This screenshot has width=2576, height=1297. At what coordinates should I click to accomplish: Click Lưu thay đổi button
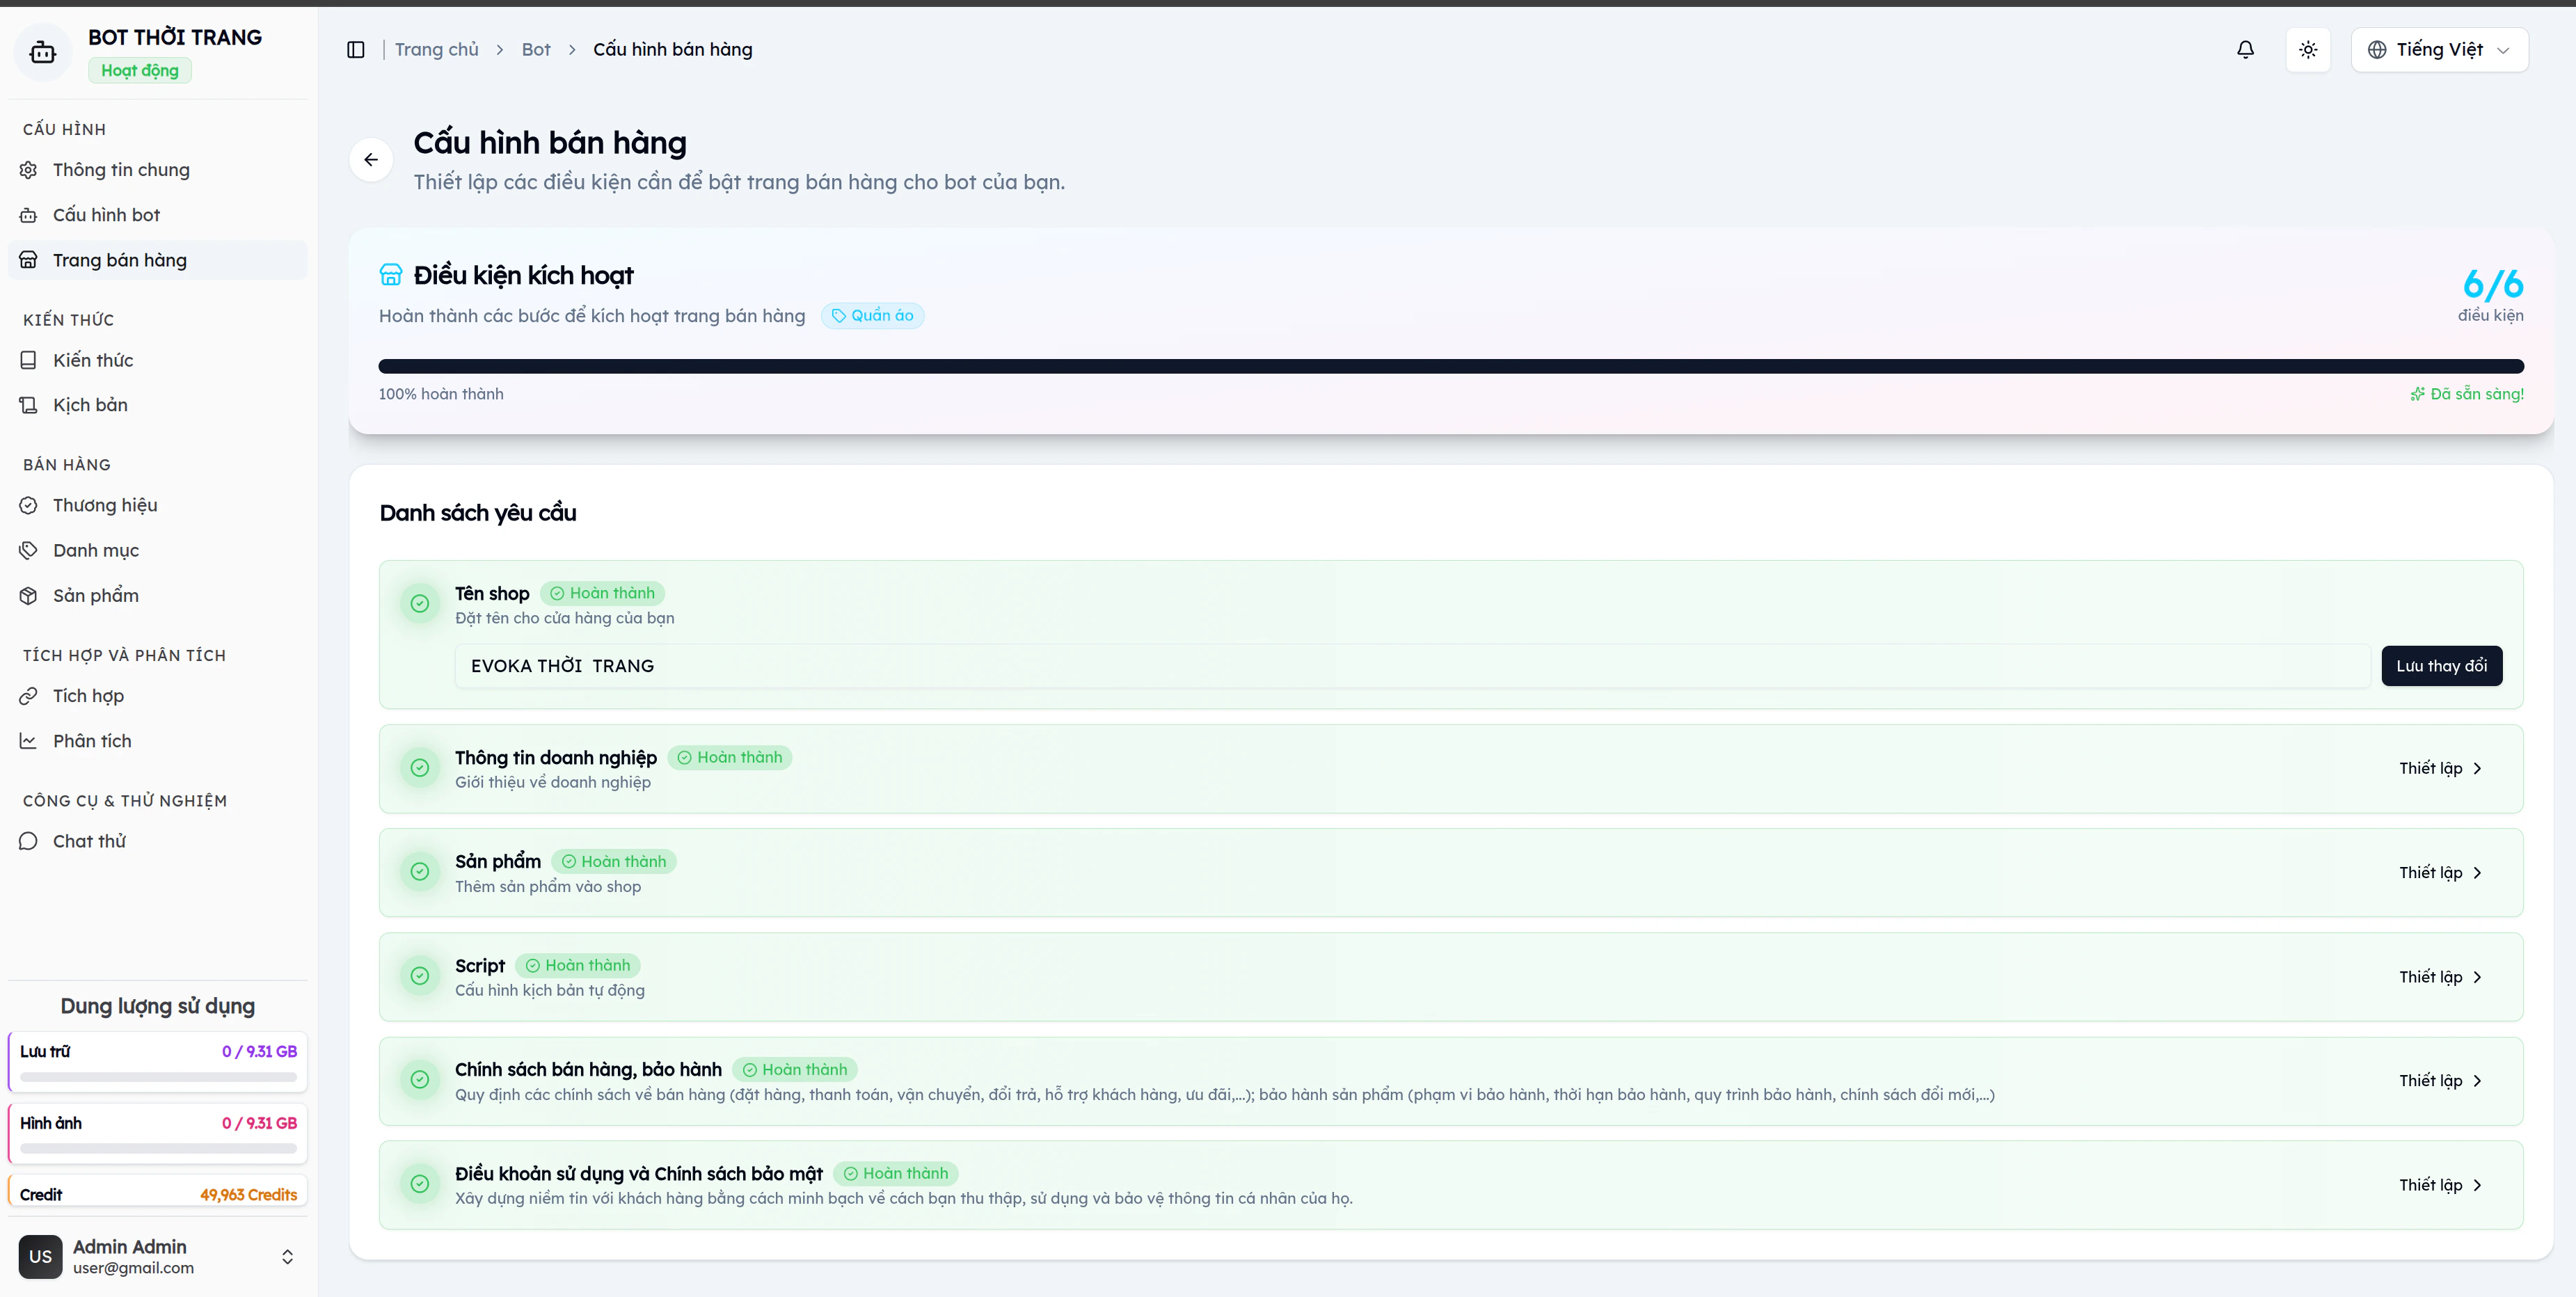2441,666
